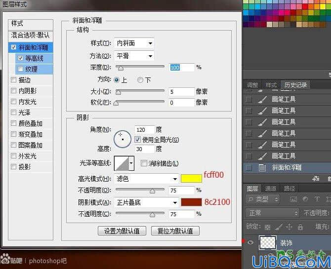
Task: Open the 高光模式 dropdown showing 滤色
Action: [146, 179]
